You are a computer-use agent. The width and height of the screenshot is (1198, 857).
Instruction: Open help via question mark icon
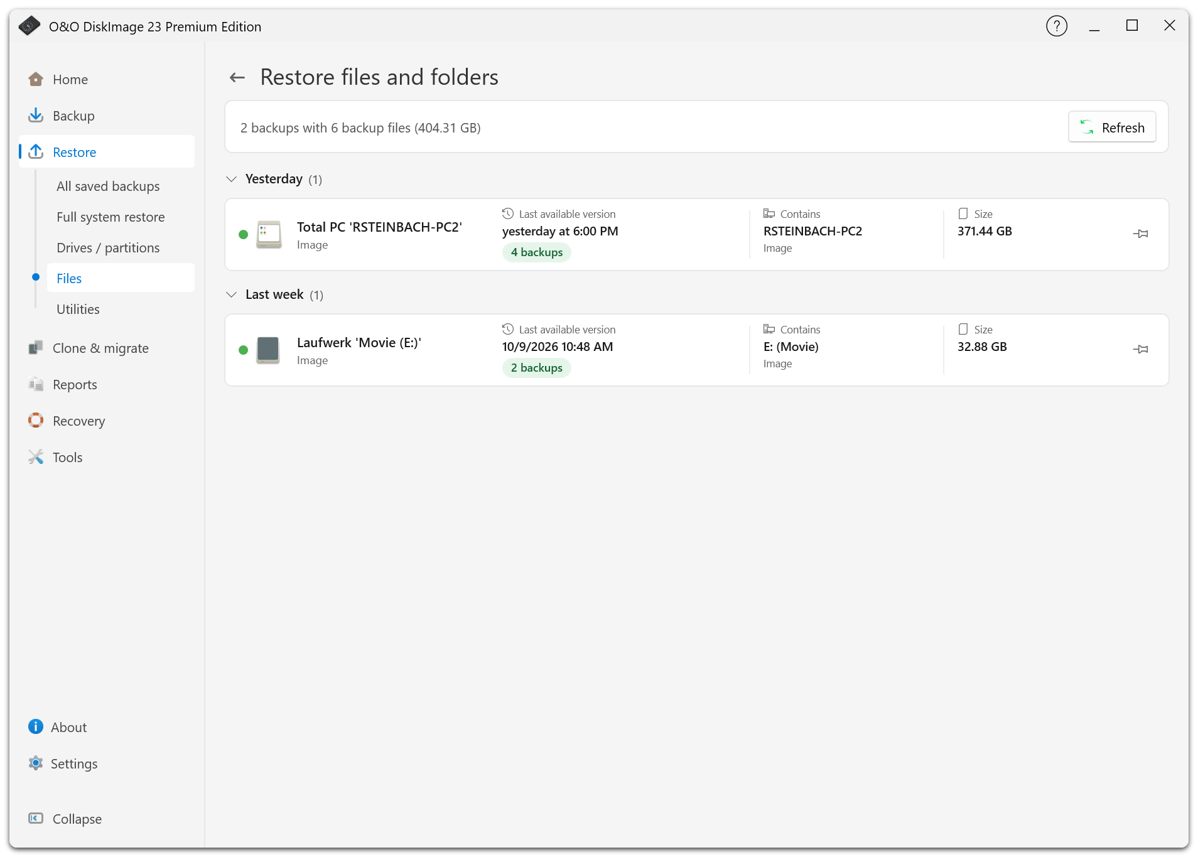tap(1057, 26)
